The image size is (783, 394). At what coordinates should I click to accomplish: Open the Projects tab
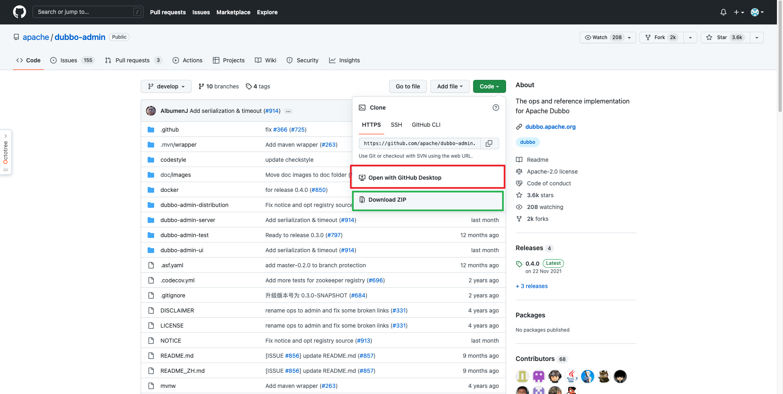[229, 60]
